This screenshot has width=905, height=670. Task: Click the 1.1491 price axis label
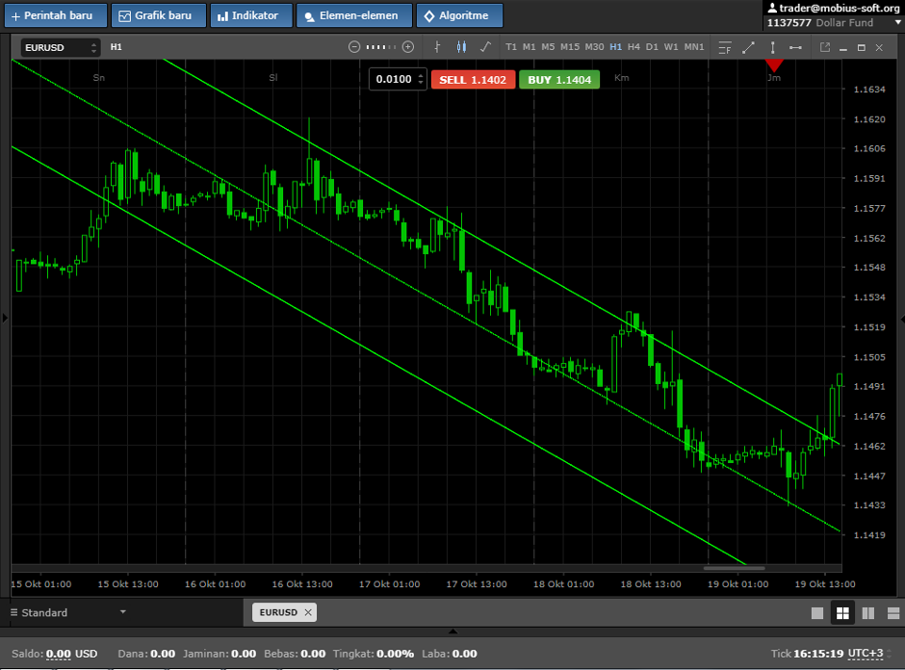click(x=869, y=387)
